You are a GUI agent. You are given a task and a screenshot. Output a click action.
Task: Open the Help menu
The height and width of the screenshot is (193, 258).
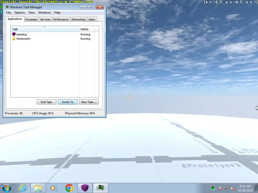click(x=57, y=13)
